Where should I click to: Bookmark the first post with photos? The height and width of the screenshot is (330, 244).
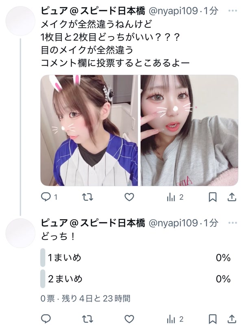pos(213,197)
